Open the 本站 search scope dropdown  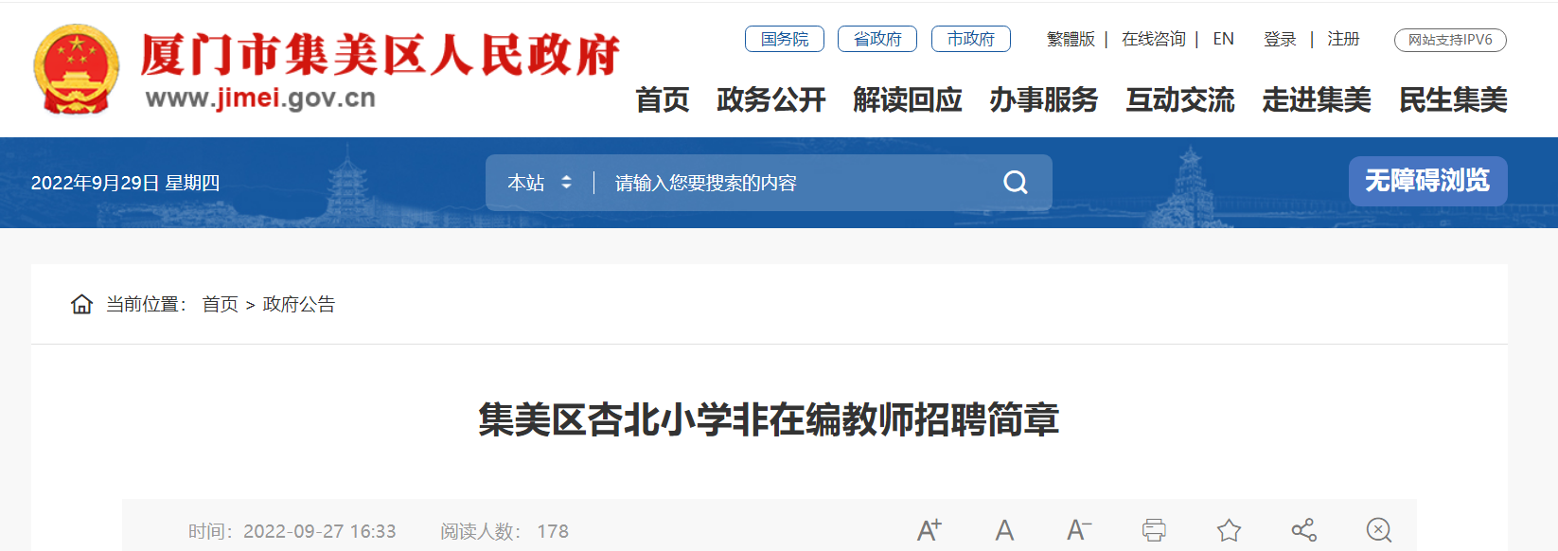(x=540, y=183)
